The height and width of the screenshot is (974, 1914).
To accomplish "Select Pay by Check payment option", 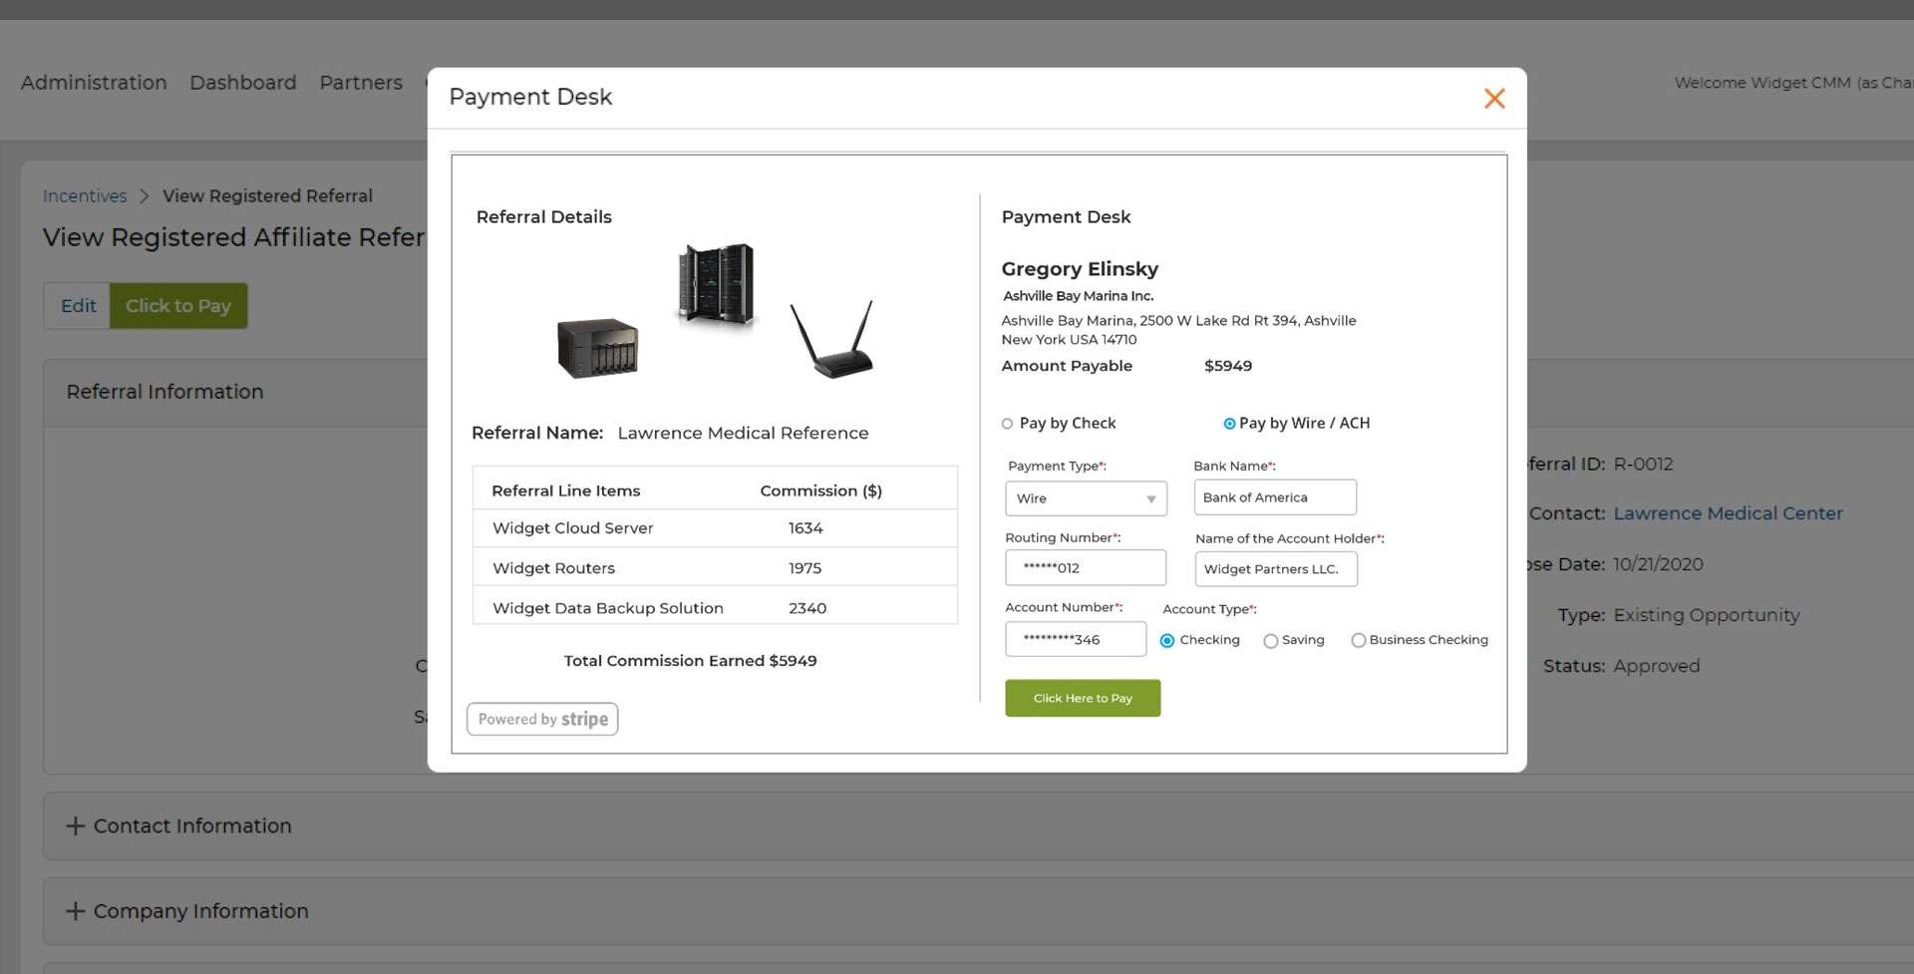I will point(1005,423).
